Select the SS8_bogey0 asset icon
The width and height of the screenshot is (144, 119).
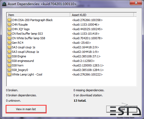(x=9, y=70)
